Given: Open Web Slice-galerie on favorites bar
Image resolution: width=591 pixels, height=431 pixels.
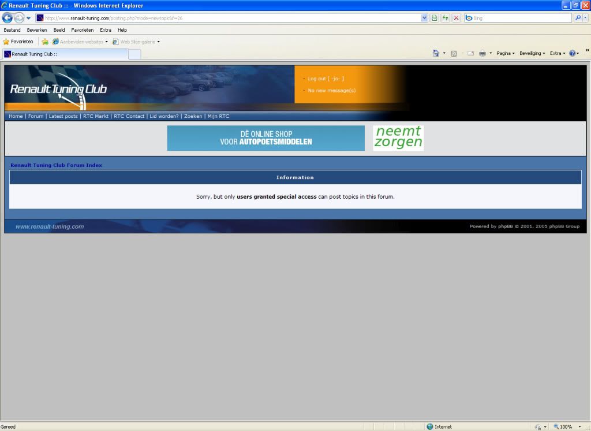Looking at the screenshot, I should pyautogui.click(x=136, y=42).
